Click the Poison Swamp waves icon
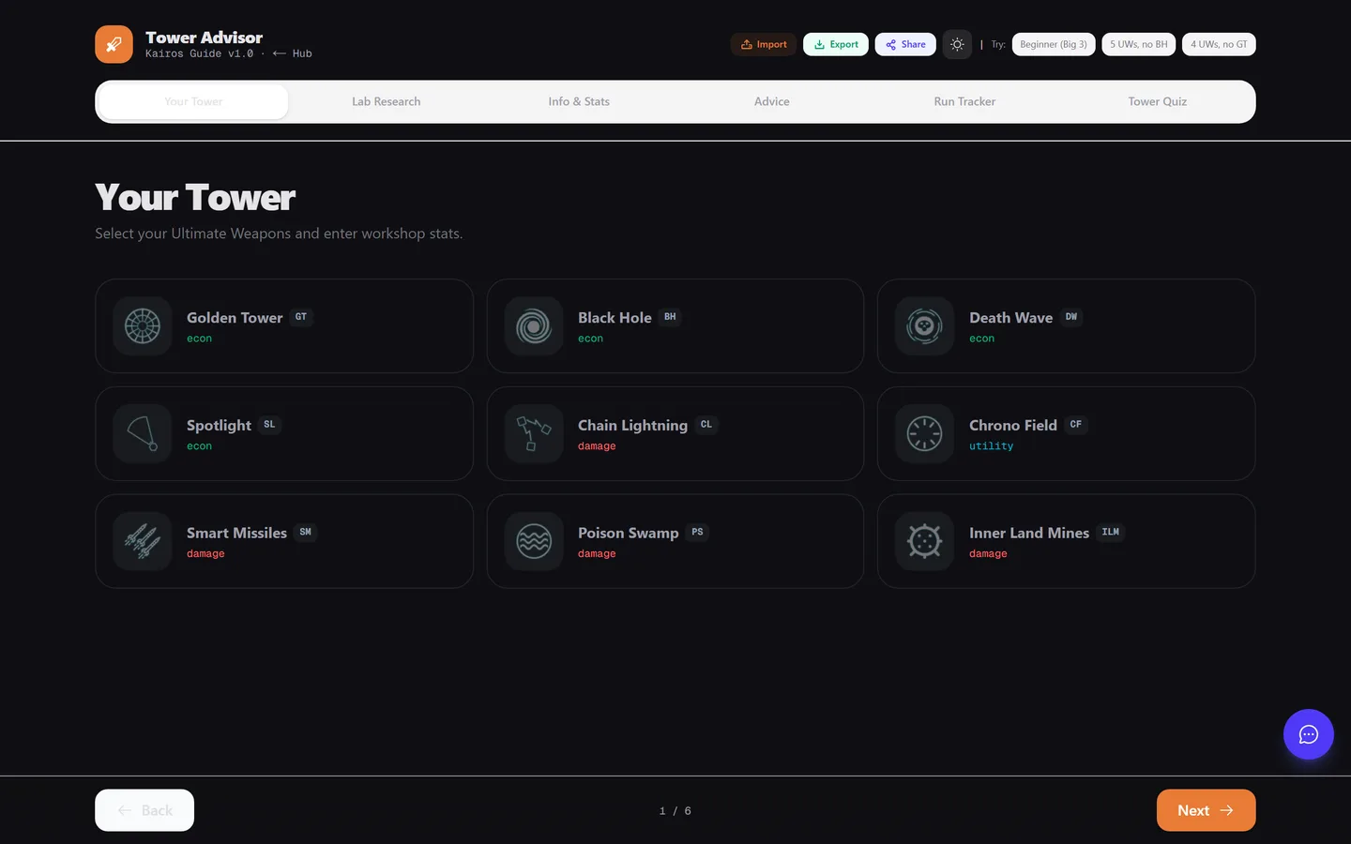Screen dimensions: 1351x844 (x=534, y=541)
